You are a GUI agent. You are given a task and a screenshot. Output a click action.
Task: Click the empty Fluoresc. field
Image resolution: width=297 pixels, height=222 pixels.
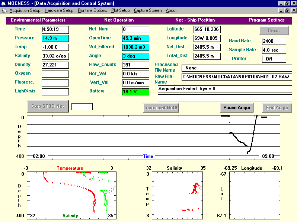coord(55,83)
